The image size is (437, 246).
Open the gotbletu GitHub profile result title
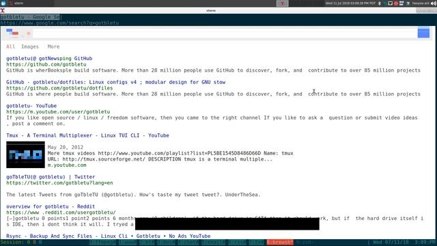click(x=49, y=58)
